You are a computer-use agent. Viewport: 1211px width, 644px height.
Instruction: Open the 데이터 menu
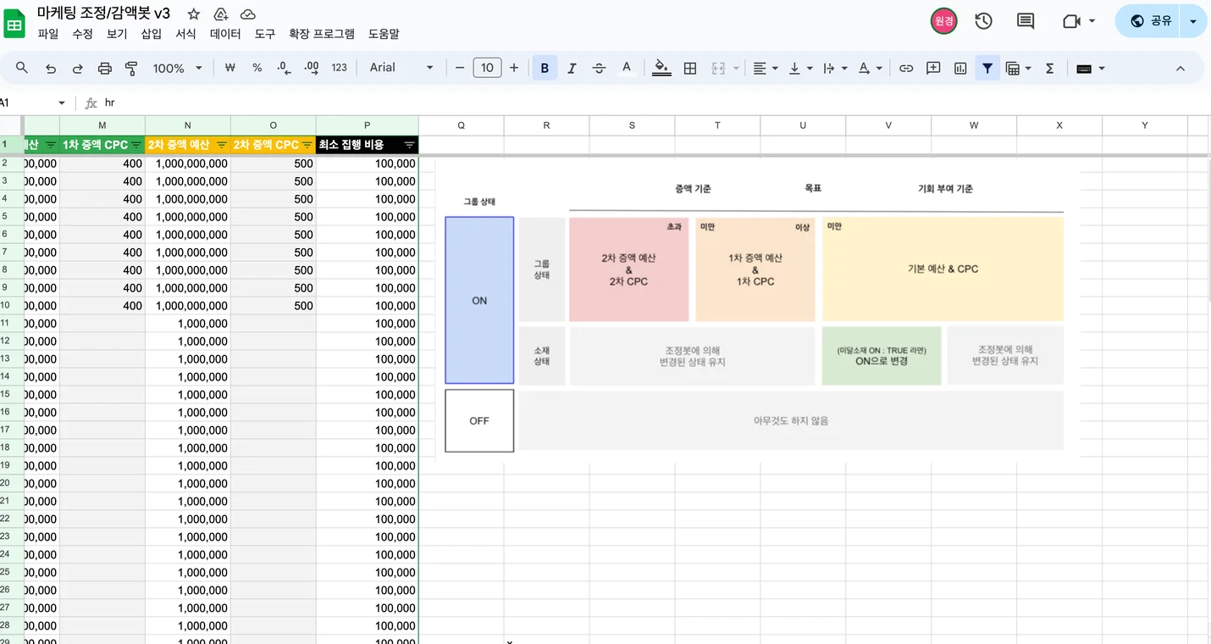[x=225, y=34]
